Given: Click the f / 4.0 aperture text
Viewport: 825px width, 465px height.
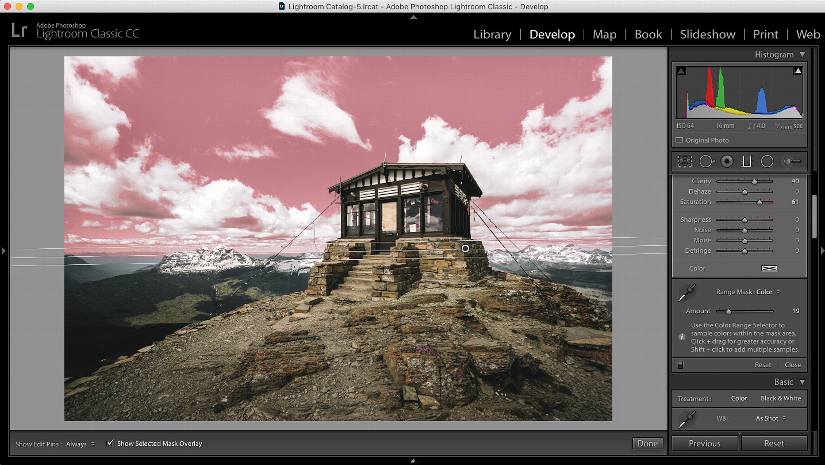Looking at the screenshot, I should (x=757, y=126).
